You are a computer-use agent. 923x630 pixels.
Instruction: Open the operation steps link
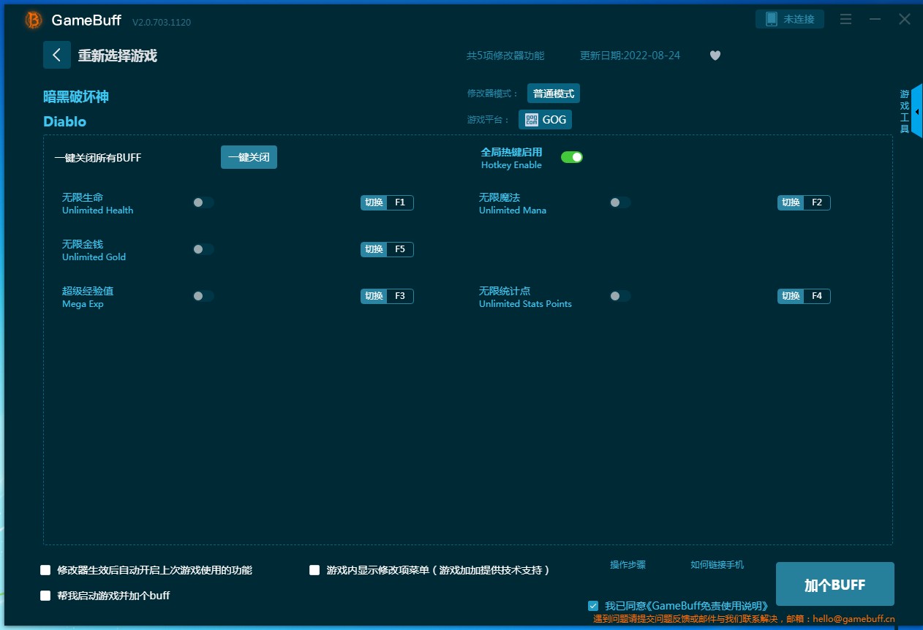coord(628,565)
